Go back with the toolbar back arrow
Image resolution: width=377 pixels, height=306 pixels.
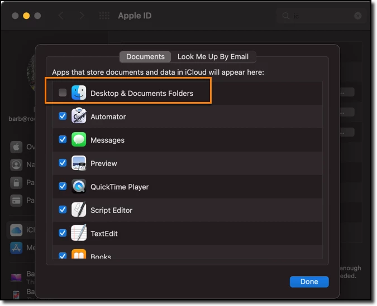click(x=61, y=16)
